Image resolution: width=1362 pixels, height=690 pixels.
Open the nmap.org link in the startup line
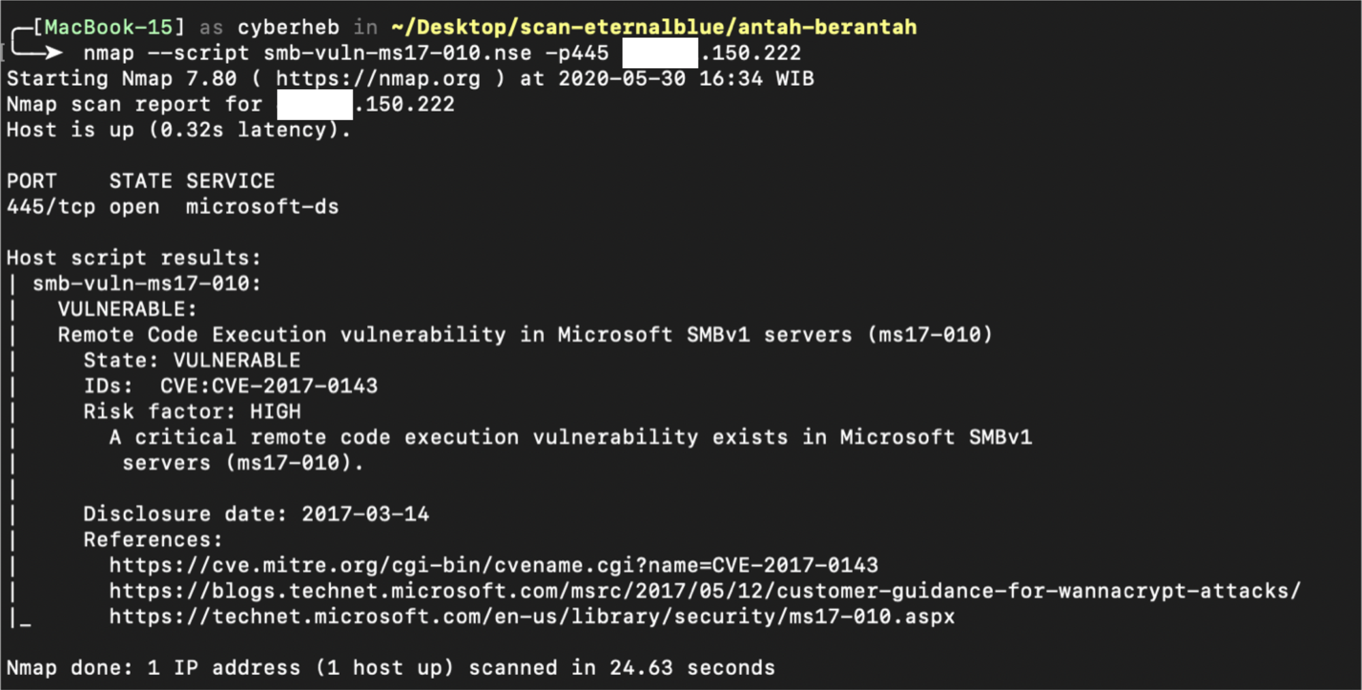click(378, 78)
